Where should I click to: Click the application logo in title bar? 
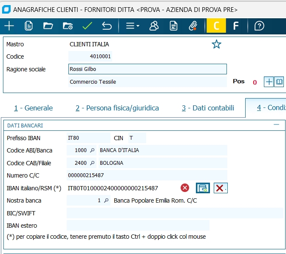point(6,9)
